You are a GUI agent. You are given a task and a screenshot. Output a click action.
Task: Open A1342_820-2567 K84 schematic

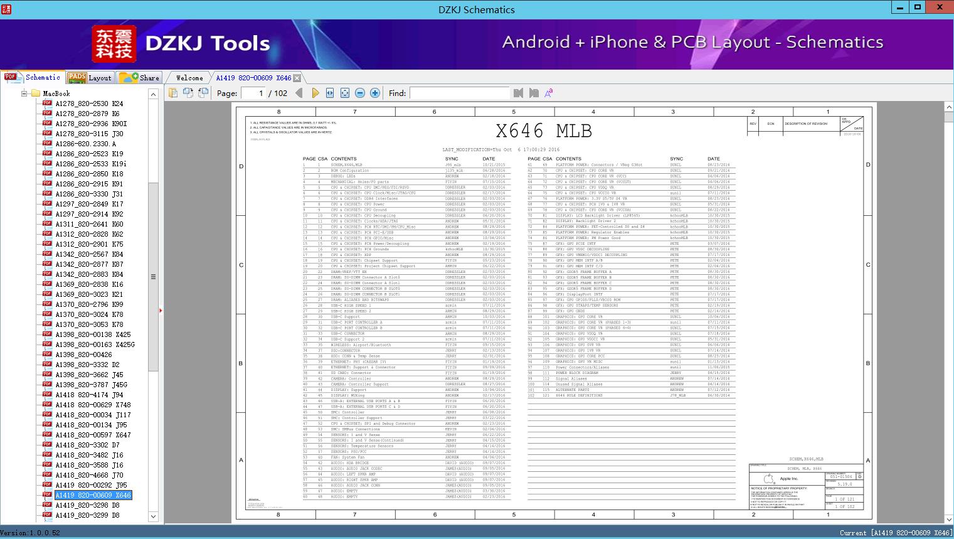89,254
